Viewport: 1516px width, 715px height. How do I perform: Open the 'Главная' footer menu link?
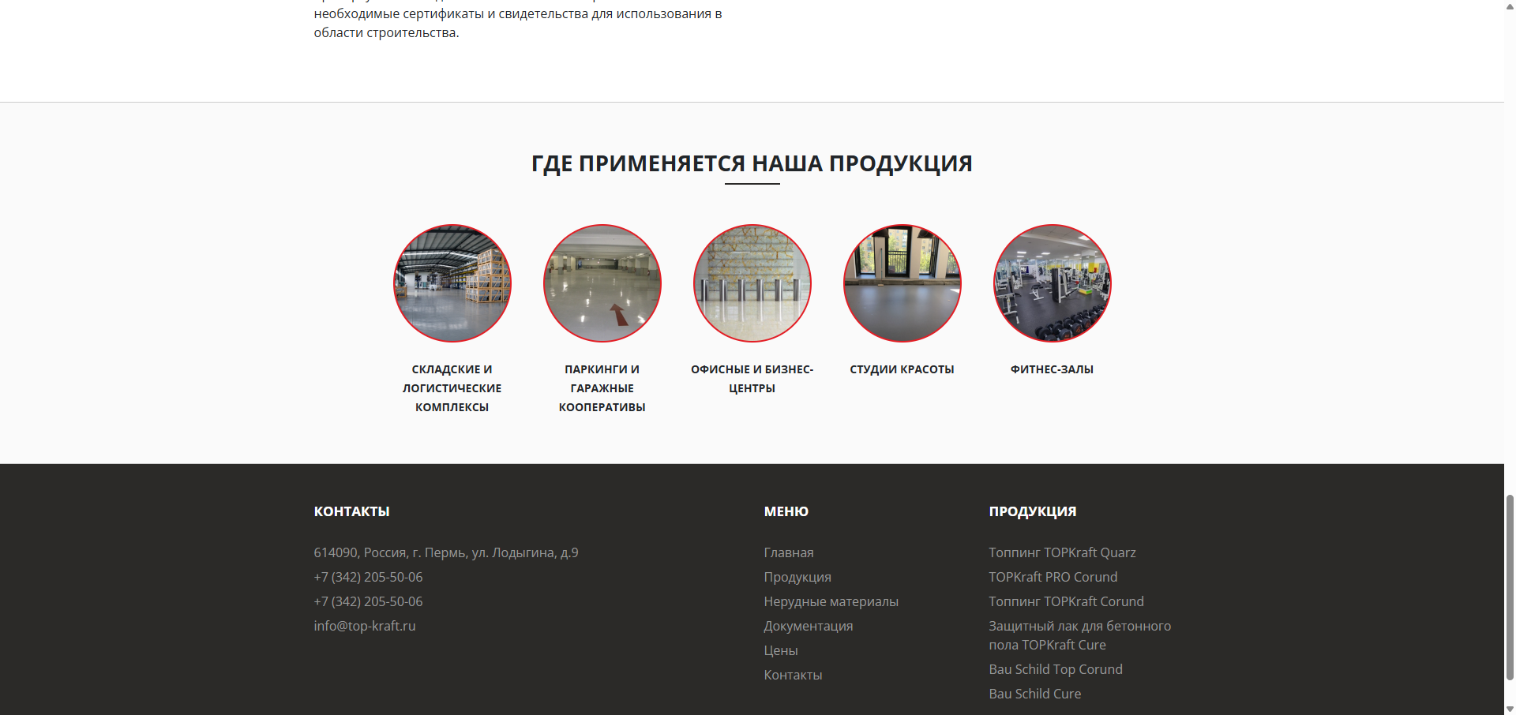pyautogui.click(x=789, y=552)
